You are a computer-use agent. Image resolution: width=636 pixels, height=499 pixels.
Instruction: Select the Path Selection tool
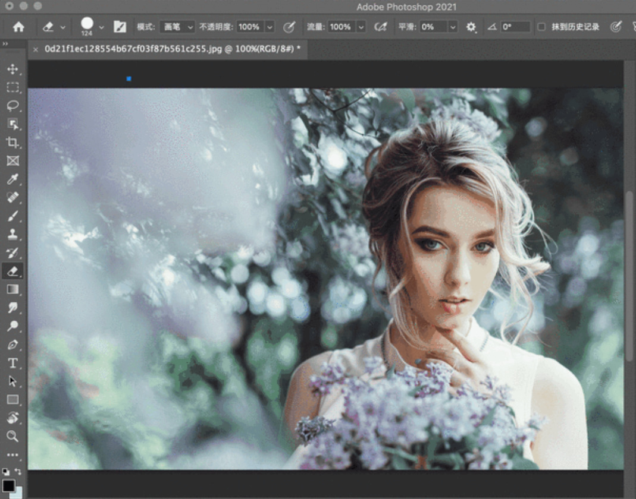12,381
